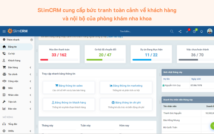Screen dimensions: 214x134
Task: Click the chart icon of Báo cáo
Action: click(x=4, y=109)
